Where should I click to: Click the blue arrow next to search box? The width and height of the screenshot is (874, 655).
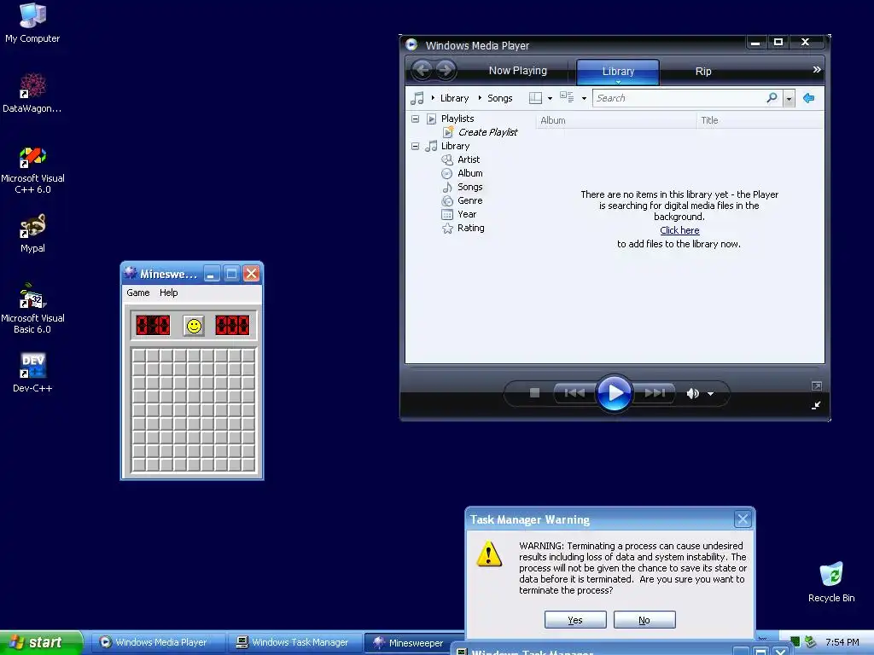[808, 98]
